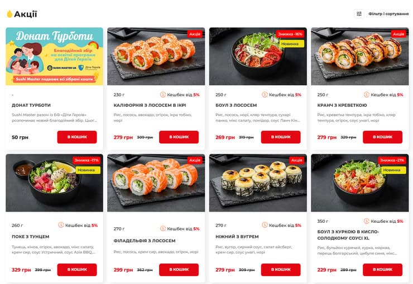Screen dimensions: 413x284
Task: Click the Знижка -16% badge on Боул з лососем
Action: [290, 34]
